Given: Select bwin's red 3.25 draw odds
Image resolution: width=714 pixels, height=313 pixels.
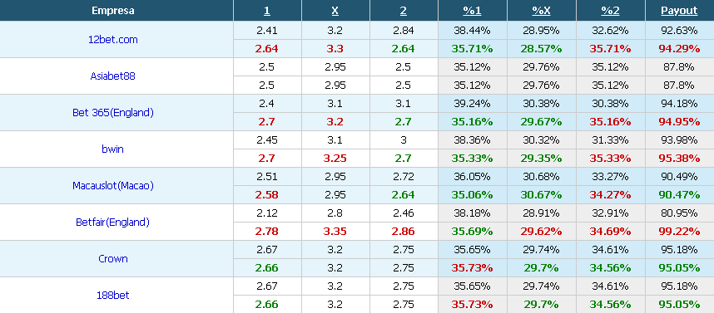Looking at the screenshot, I should 335,158.
